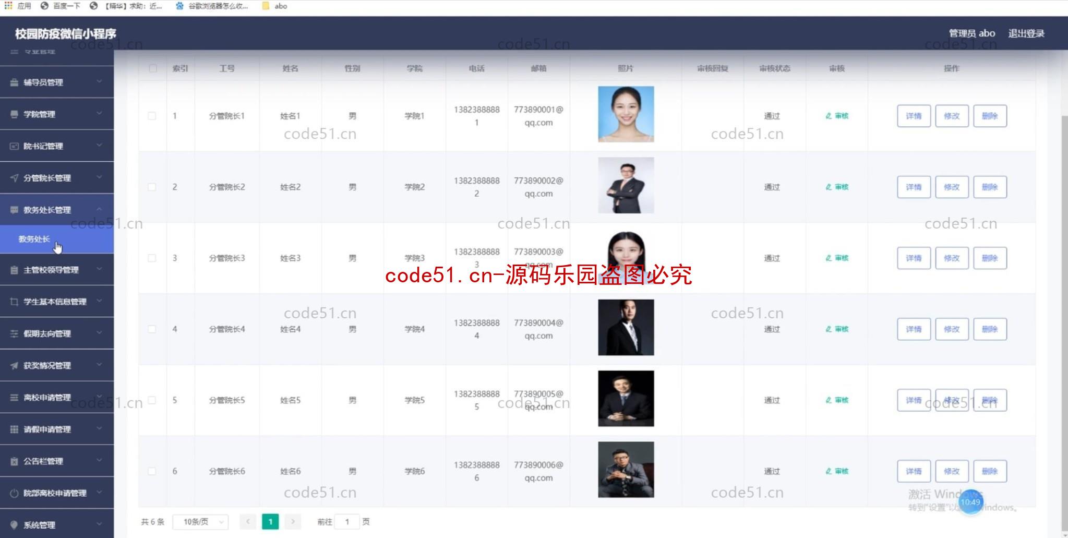Click 详情 button for 分管院长1
Screen dimensions: 1068x538
(914, 116)
